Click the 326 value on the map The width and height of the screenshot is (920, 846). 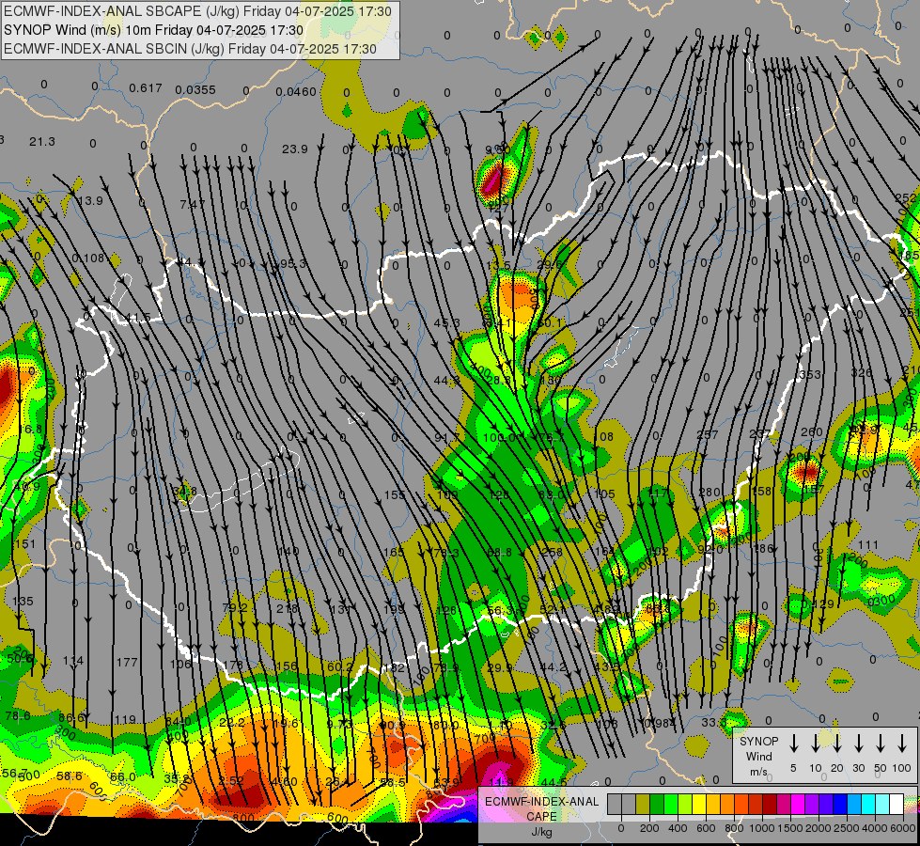click(862, 373)
